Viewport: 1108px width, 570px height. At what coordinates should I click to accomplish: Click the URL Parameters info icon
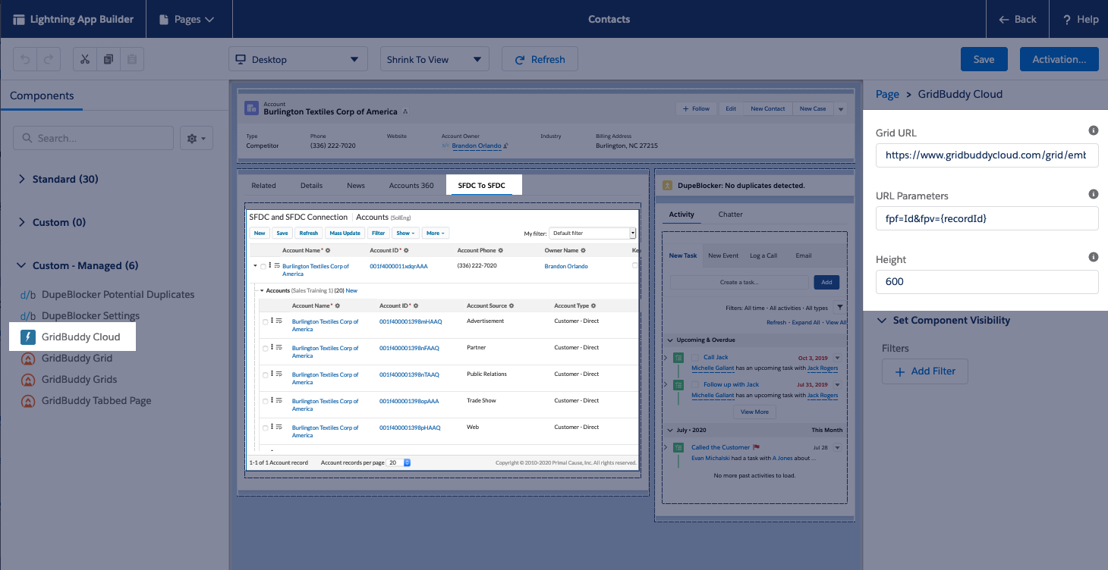click(x=1094, y=194)
